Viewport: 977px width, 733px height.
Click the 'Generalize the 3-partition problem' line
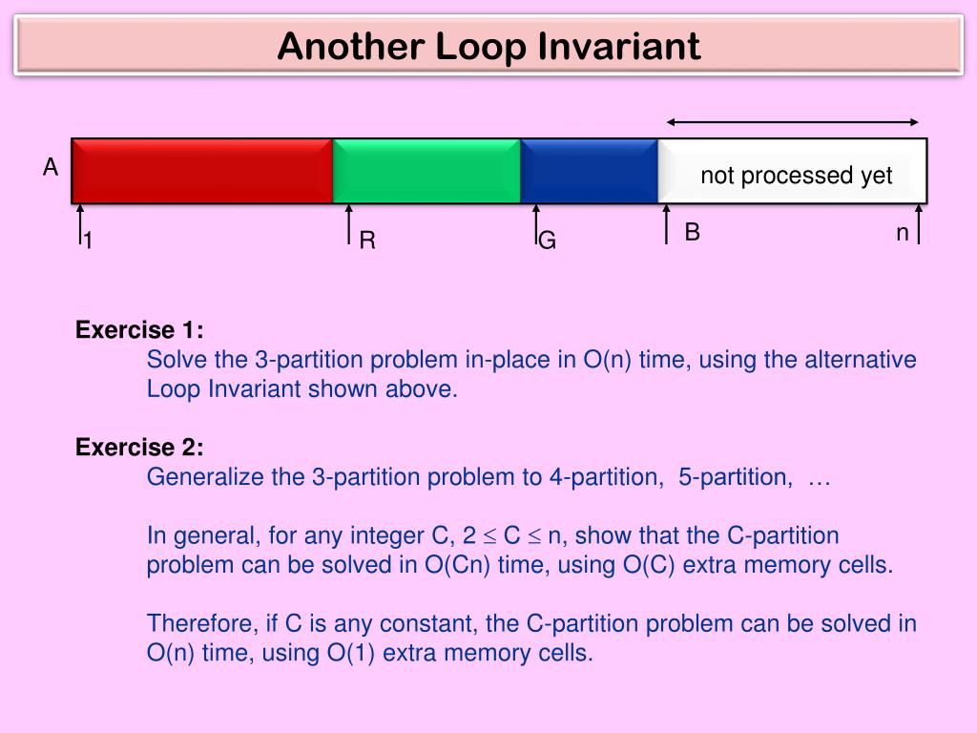pos(488,477)
